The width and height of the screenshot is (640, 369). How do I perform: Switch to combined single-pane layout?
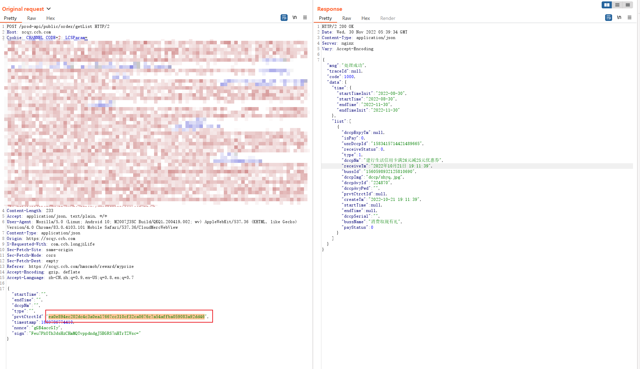[627, 5]
